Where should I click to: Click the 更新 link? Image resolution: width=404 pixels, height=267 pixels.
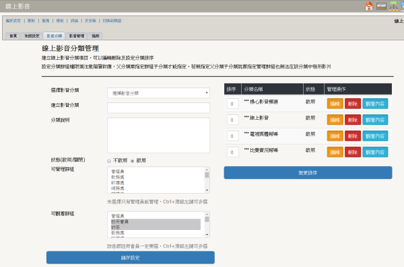pyautogui.click(x=32, y=21)
